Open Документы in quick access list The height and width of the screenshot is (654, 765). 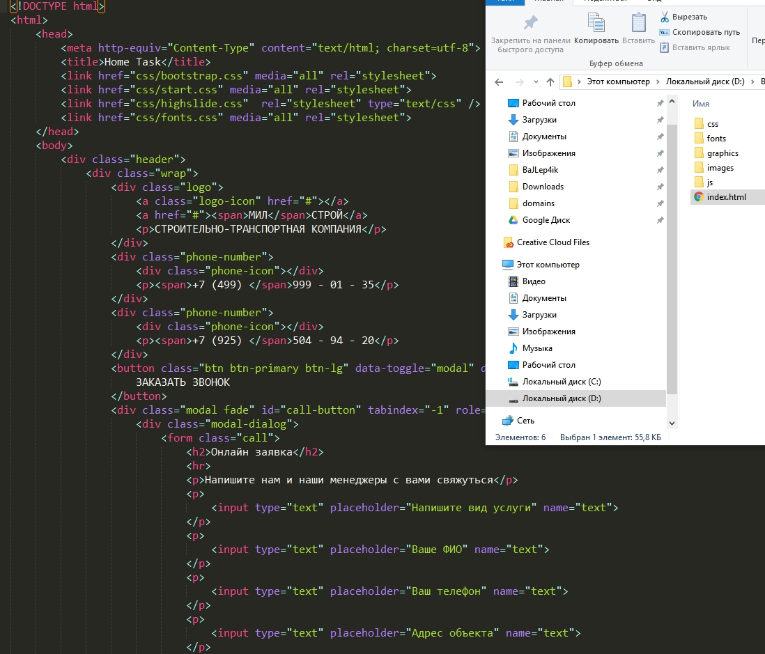(544, 137)
